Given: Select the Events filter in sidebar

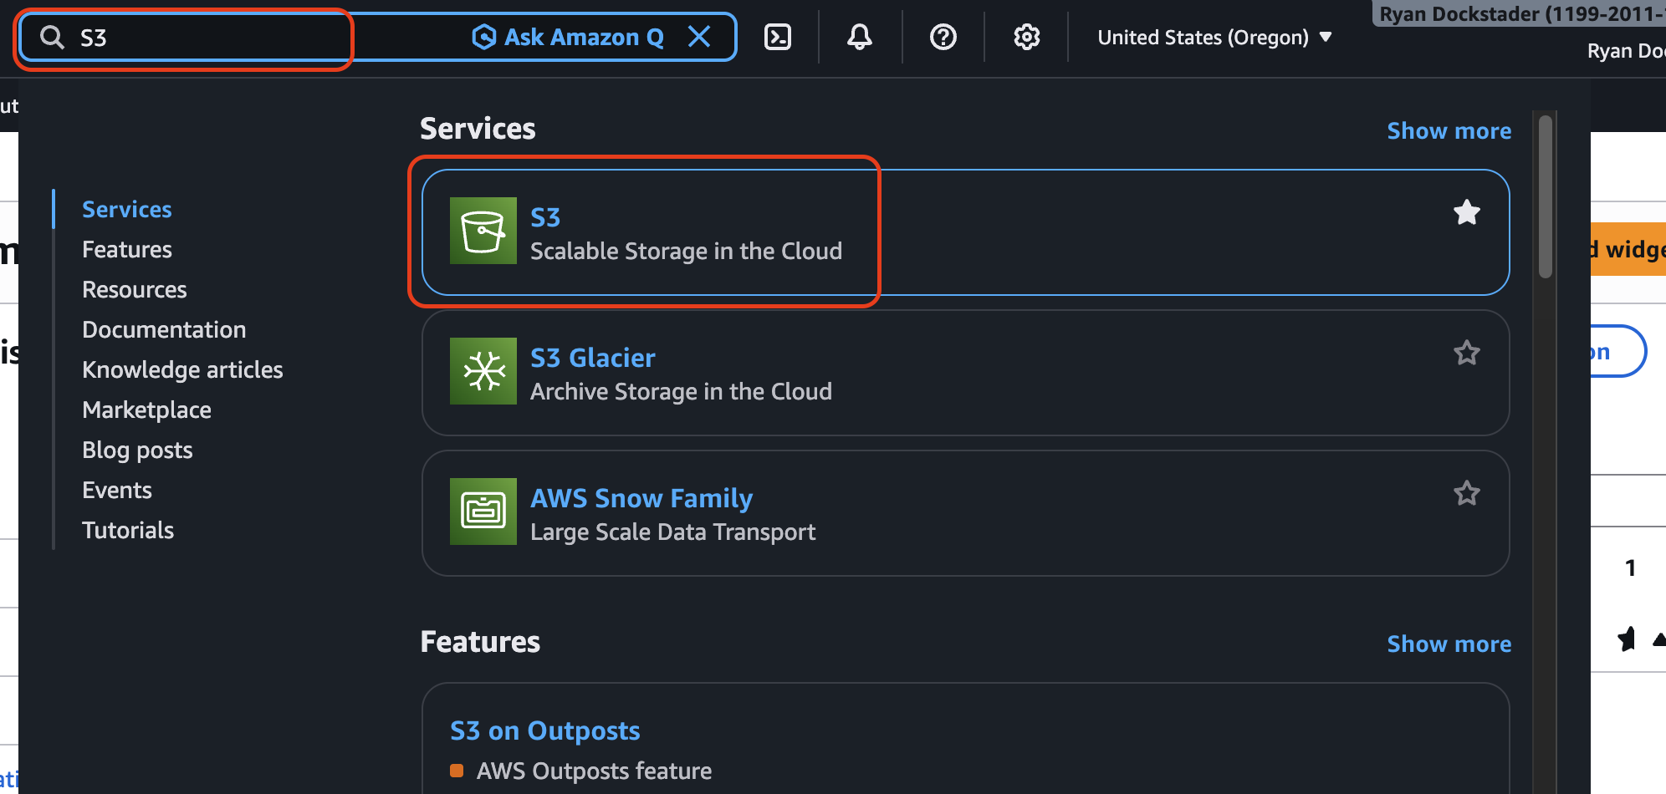Looking at the screenshot, I should click(x=117, y=490).
